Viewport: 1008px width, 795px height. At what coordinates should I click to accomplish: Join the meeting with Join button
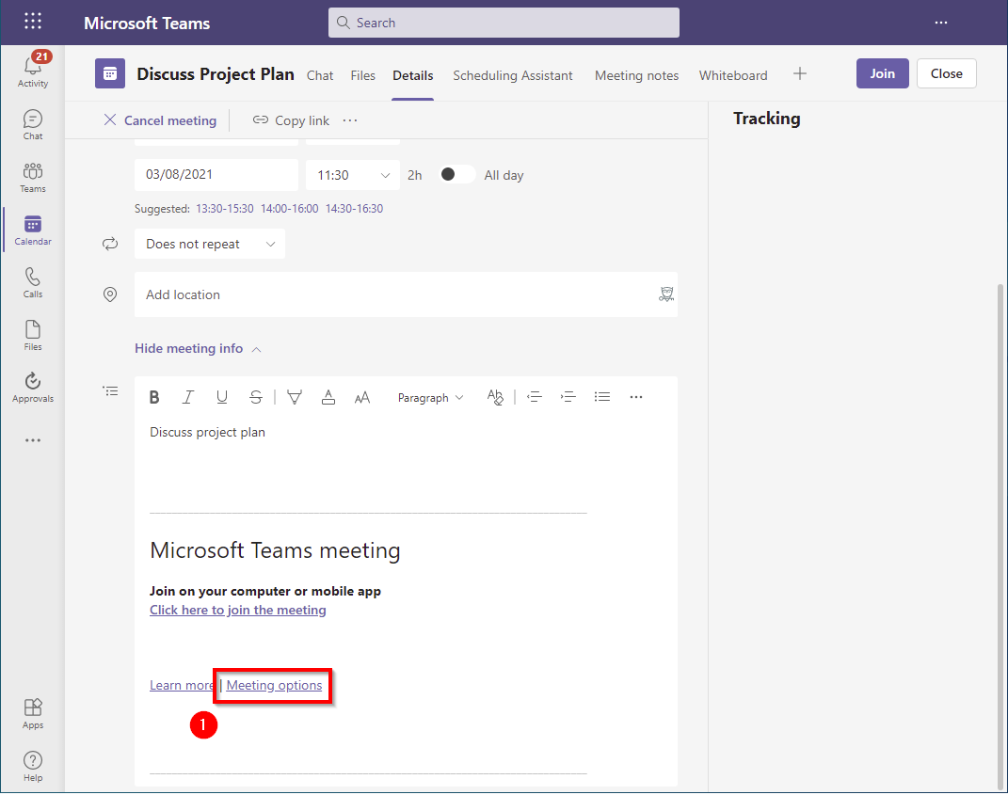pyautogui.click(x=882, y=73)
